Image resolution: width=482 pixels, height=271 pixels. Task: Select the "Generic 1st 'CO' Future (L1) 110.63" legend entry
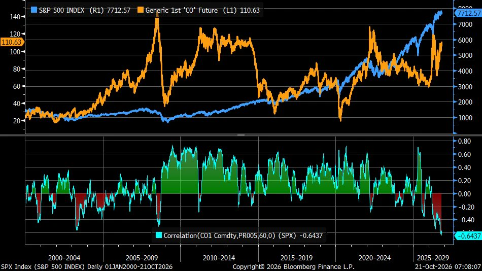198,10
